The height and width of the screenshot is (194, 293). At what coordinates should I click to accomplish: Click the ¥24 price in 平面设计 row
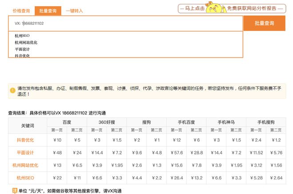pos(77,153)
